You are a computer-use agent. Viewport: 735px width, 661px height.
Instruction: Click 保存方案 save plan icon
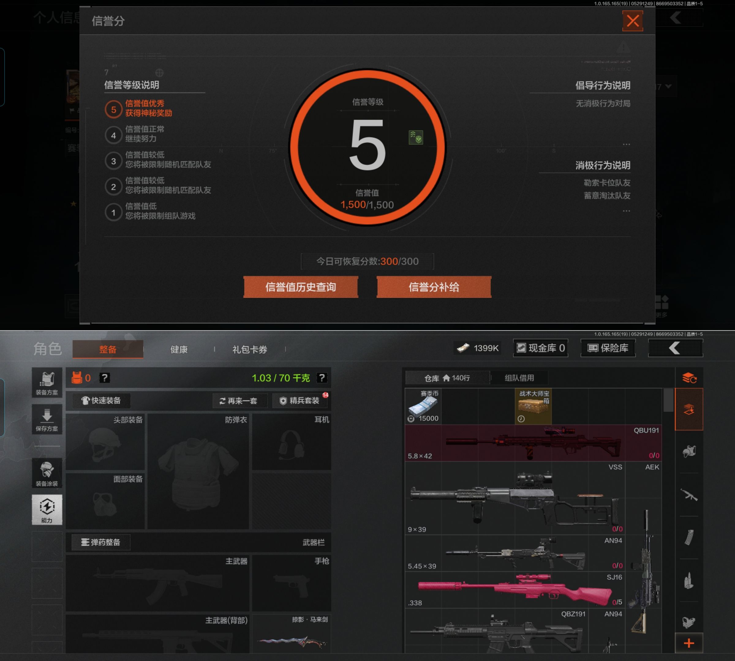[47, 419]
